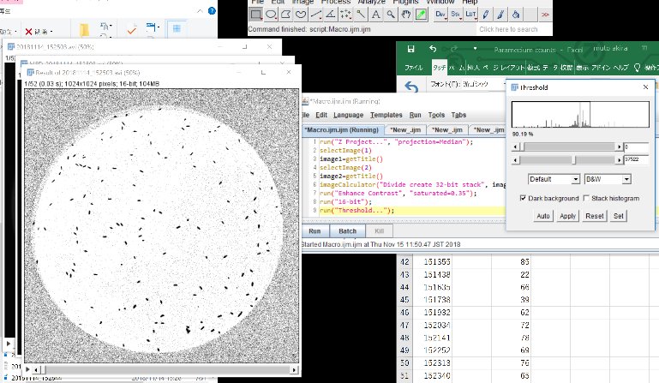Click the Explorer blue help question icon
The width and height of the screenshot is (659, 383).
(x=212, y=11)
